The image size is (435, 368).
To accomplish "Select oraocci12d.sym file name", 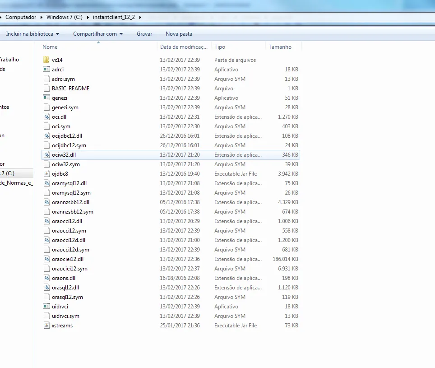I will (70, 250).
